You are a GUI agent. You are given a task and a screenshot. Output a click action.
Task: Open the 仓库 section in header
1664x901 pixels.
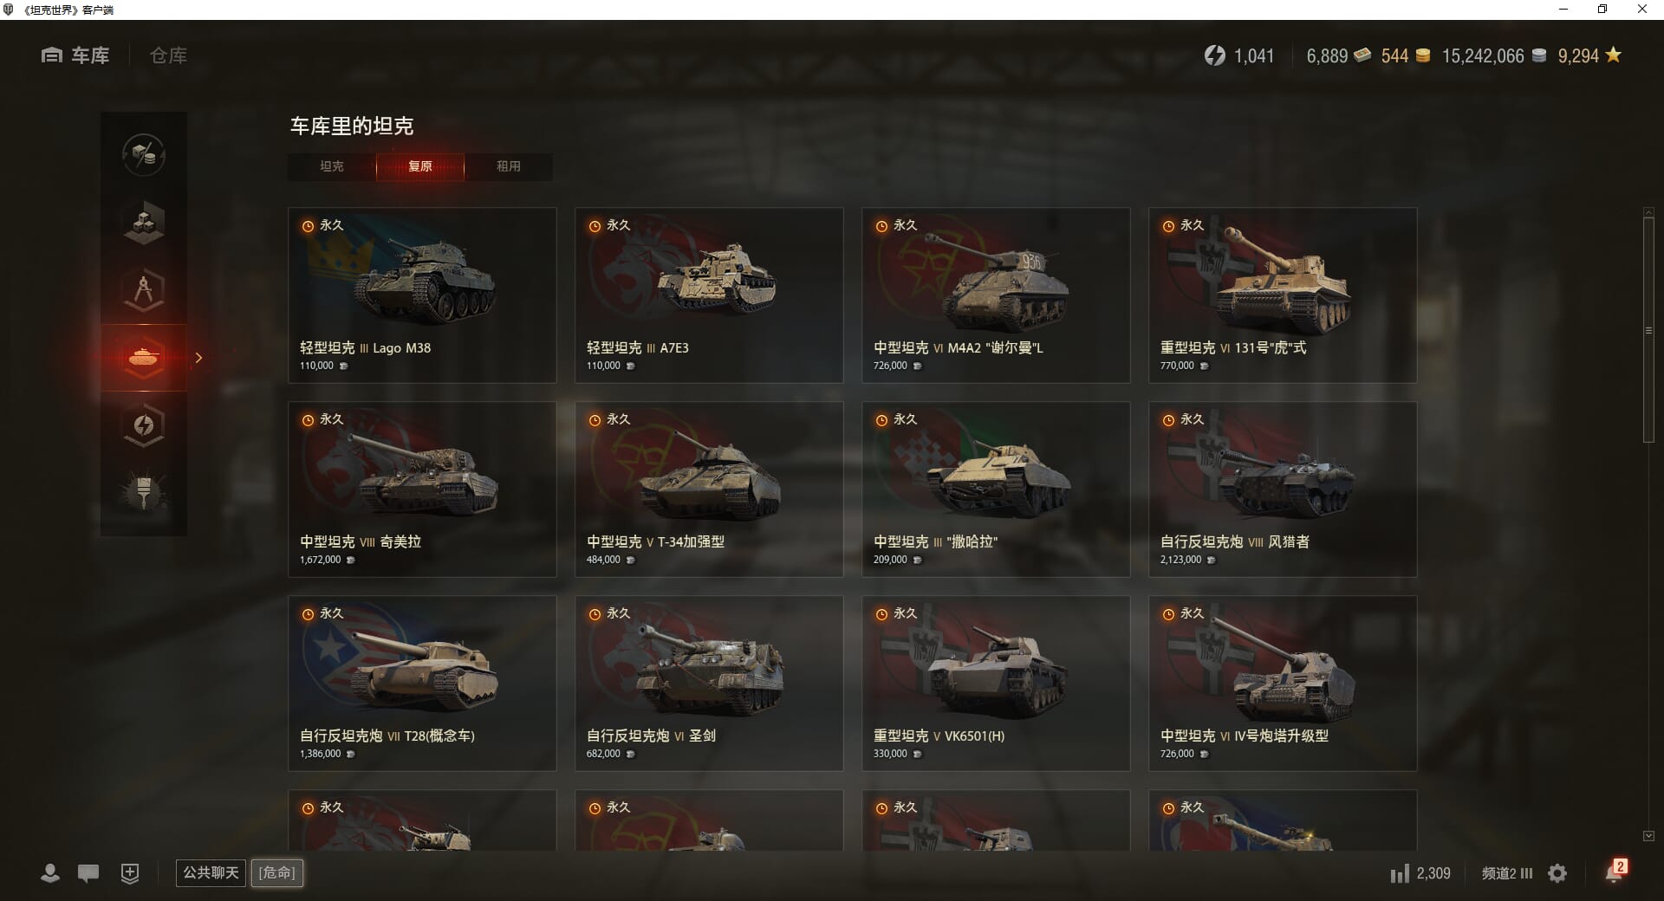[x=168, y=55]
